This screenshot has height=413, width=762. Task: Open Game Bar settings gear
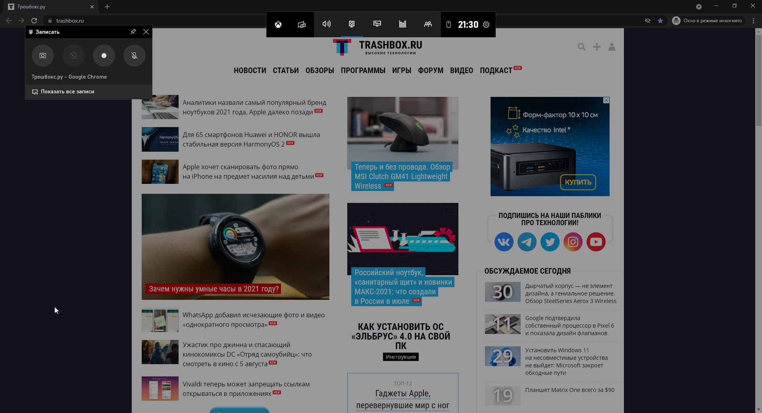coord(486,25)
